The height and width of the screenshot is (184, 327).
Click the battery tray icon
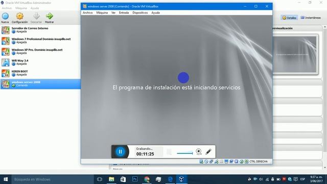click(x=278, y=179)
